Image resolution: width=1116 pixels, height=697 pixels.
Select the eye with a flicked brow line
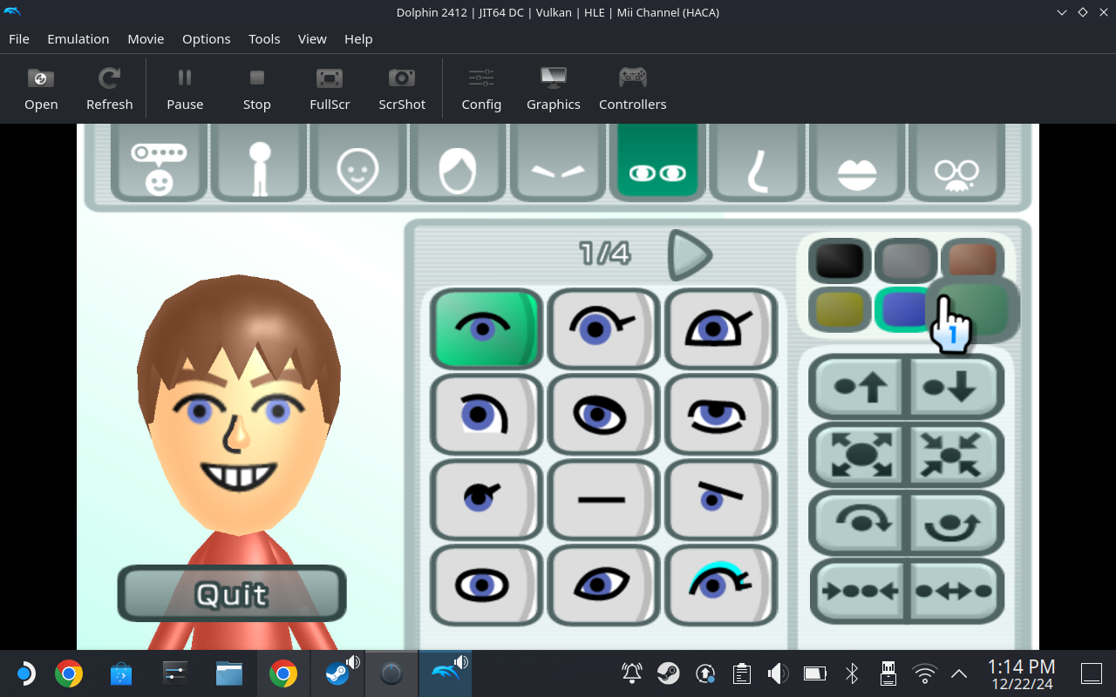click(603, 328)
